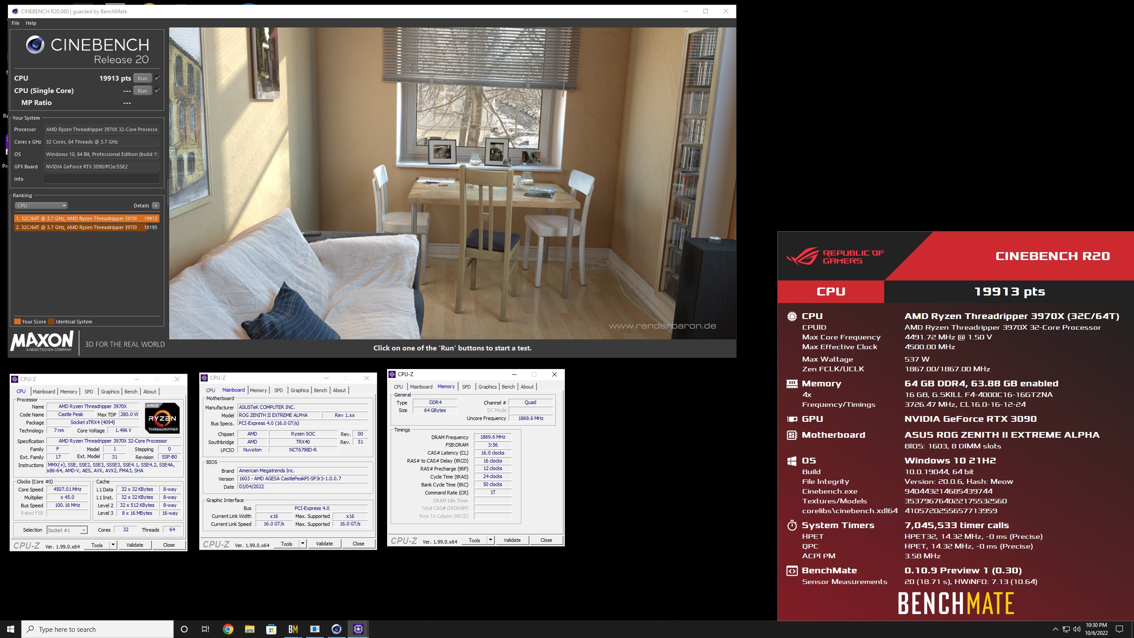The width and height of the screenshot is (1134, 638).
Task: Open Graphics tab in second CPU-Z window
Action: click(300, 390)
